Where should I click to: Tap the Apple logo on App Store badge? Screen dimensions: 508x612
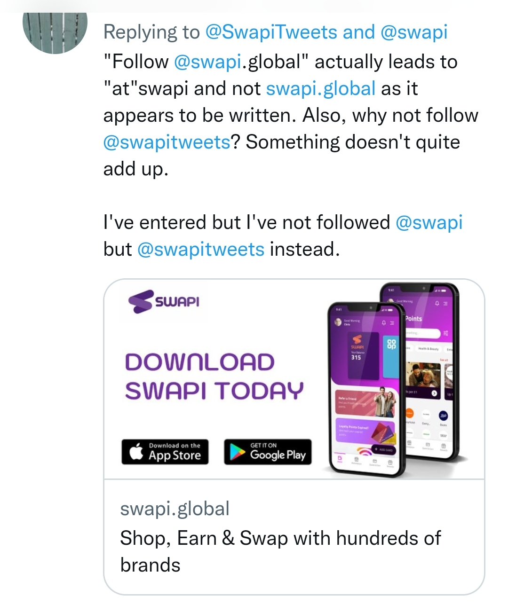point(136,452)
